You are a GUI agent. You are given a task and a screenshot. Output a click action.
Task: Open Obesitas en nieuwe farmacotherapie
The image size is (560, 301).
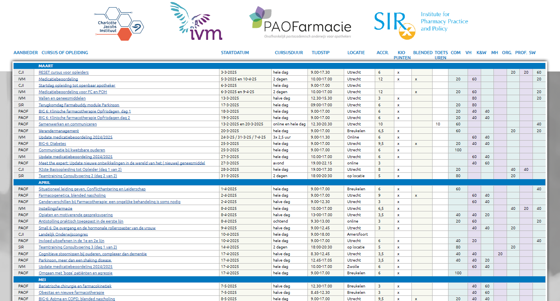point(71,293)
